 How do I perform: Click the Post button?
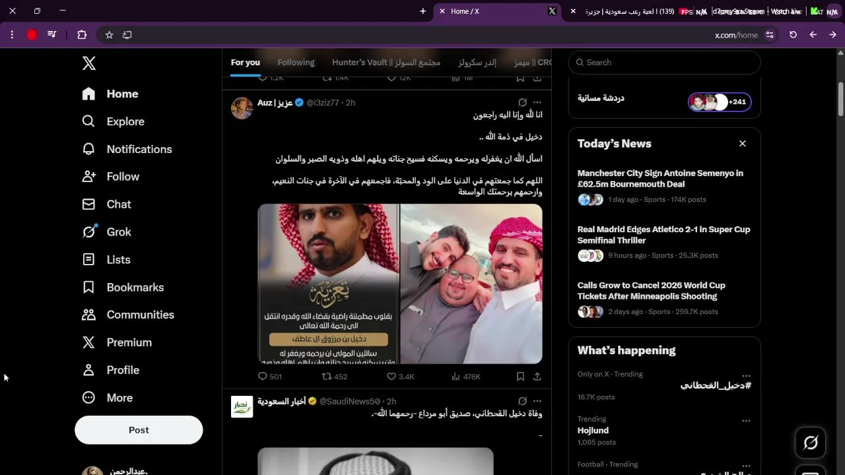coord(139,430)
